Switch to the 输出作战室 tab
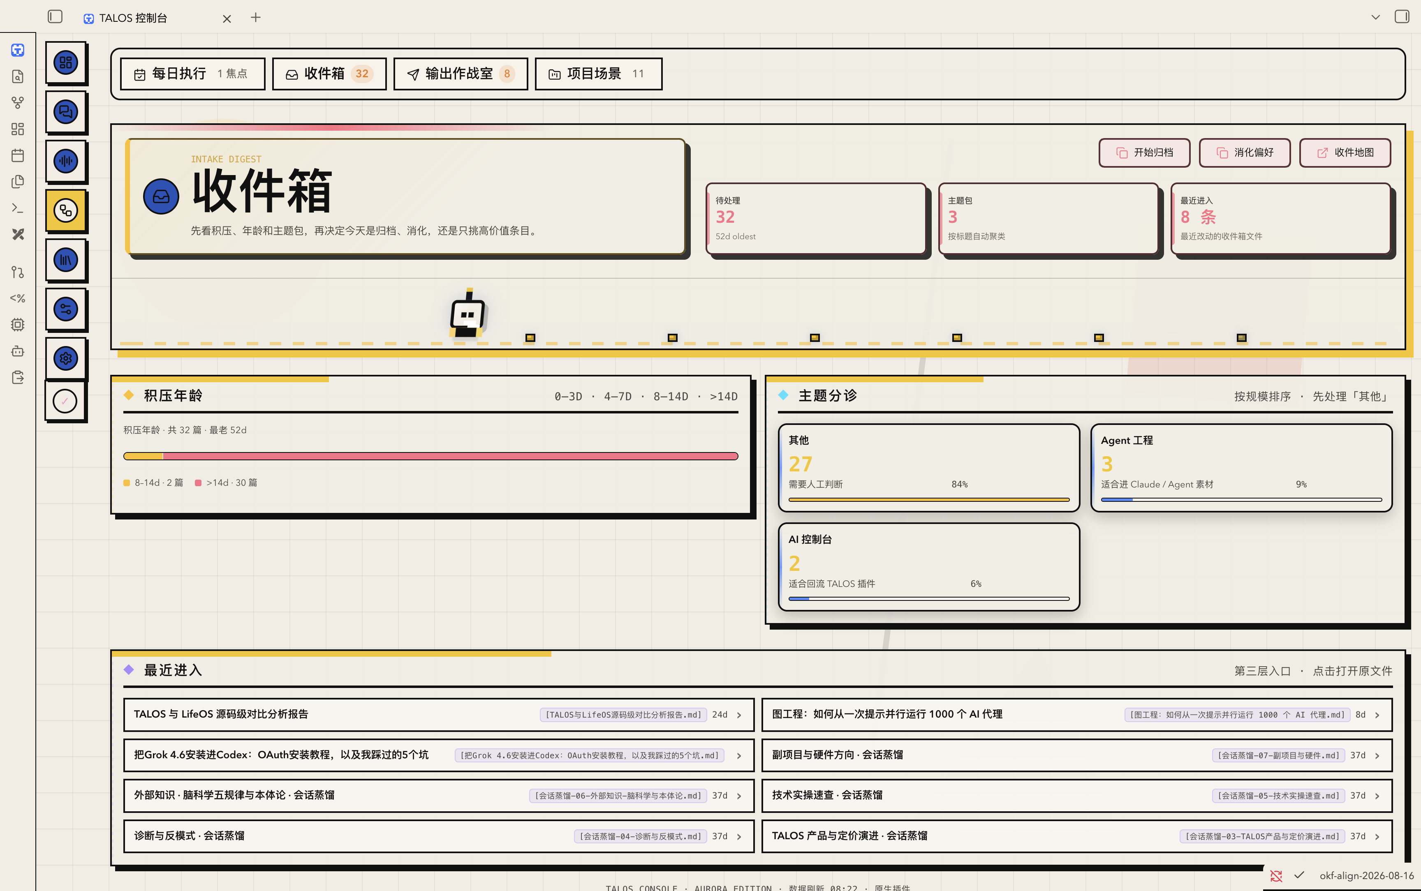This screenshot has height=891, width=1421. (x=461, y=74)
